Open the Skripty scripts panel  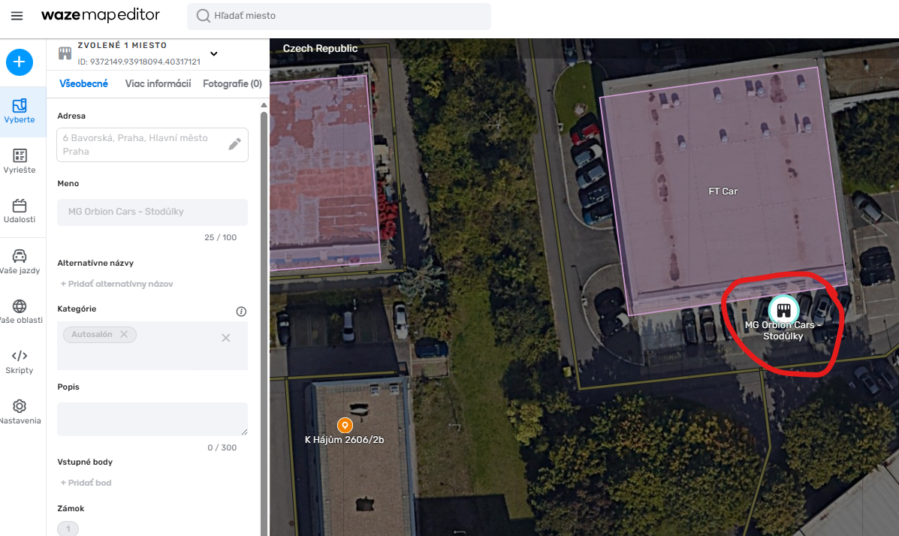[x=20, y=361]
